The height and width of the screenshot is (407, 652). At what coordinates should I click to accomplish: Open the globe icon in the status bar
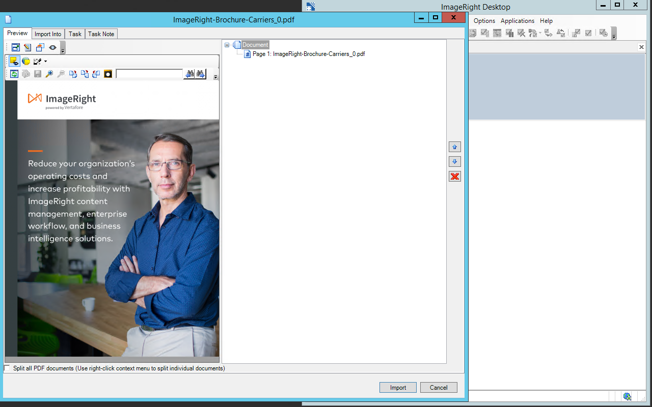pyautogui.click(x=627, y=396)
